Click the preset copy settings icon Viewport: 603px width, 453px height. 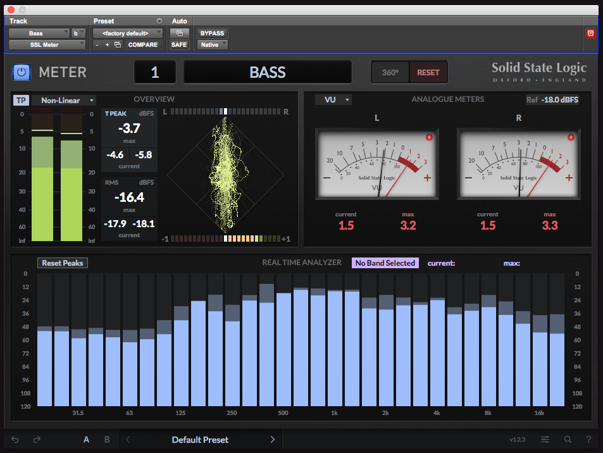(118, 45)
